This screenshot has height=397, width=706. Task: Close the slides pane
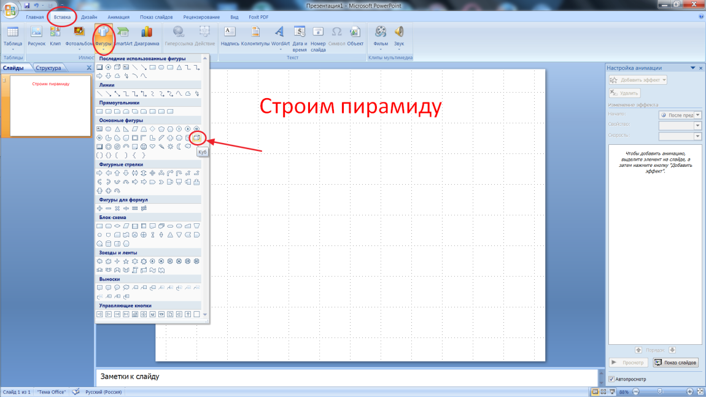point(88,67)
